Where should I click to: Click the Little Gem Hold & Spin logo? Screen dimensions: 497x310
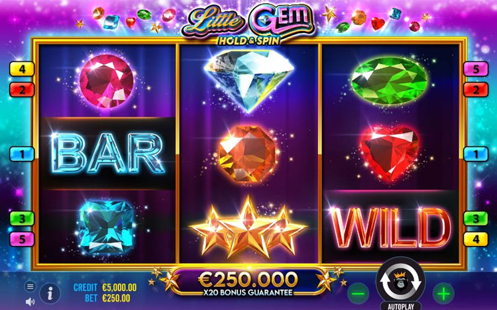(x=248, y=25)
